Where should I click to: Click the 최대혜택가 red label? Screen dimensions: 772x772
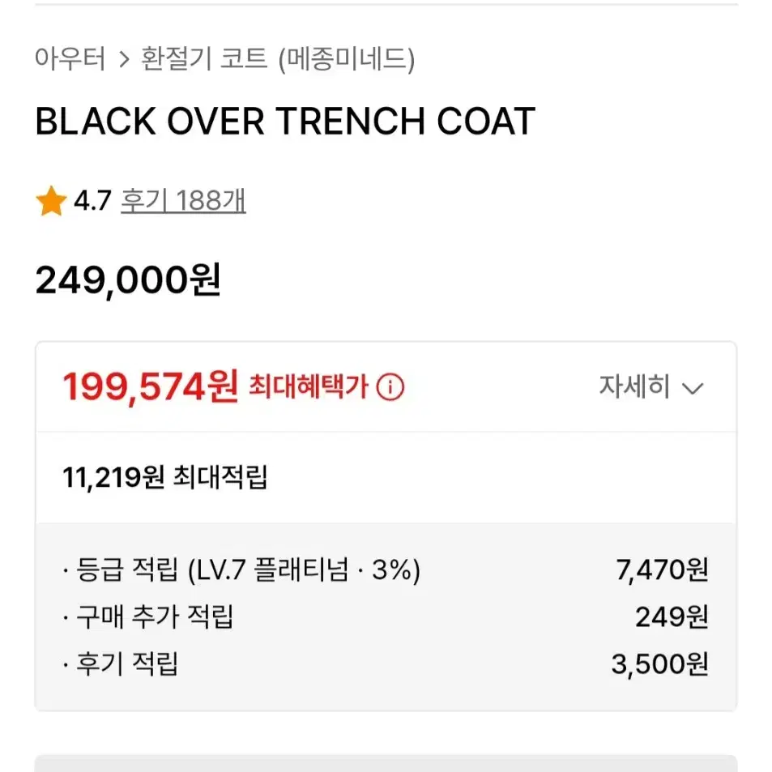308,386
